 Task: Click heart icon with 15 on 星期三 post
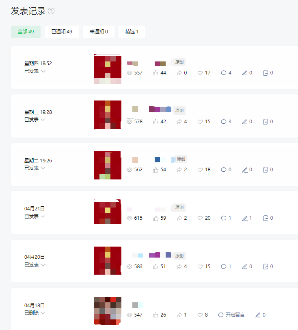coord(200,122)
